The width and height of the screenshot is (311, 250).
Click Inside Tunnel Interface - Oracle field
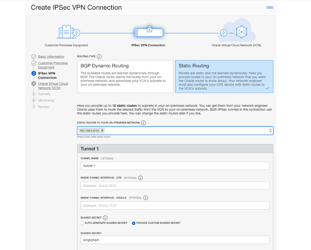click(175, 205)
